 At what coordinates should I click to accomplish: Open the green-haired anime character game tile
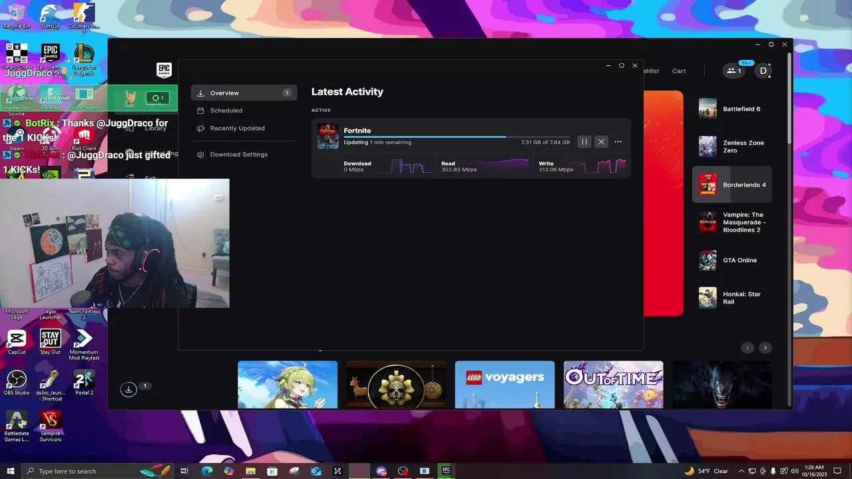click(x=288, y=385)
